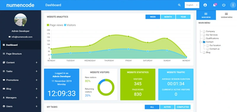
Task: Expand the Tasks menu plus
Action: coord(36,71)
